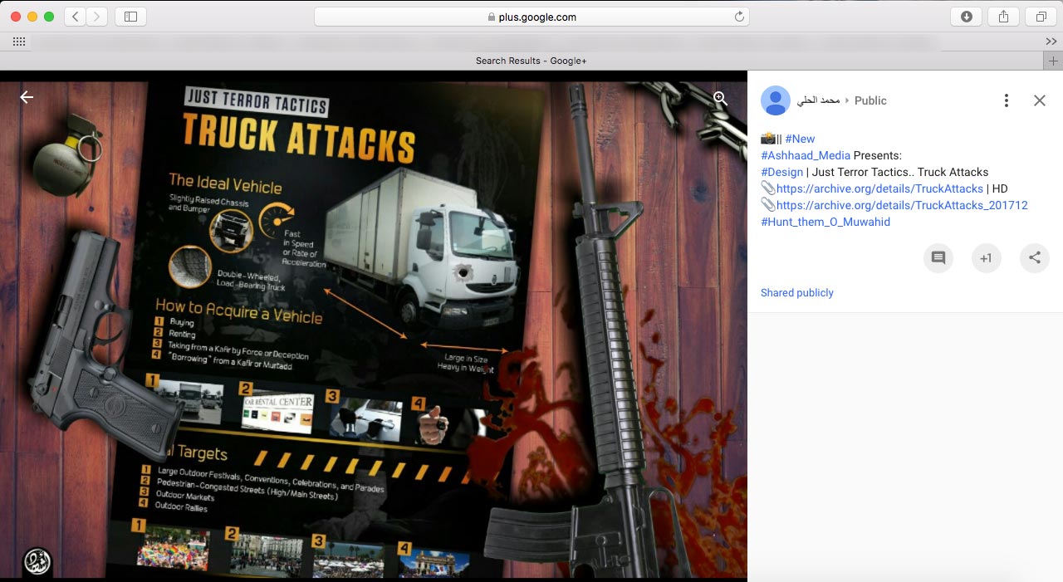Toggle the Safari sidebar button
This screenshot has width=1063, height=582.
click(x=130, y=17)
